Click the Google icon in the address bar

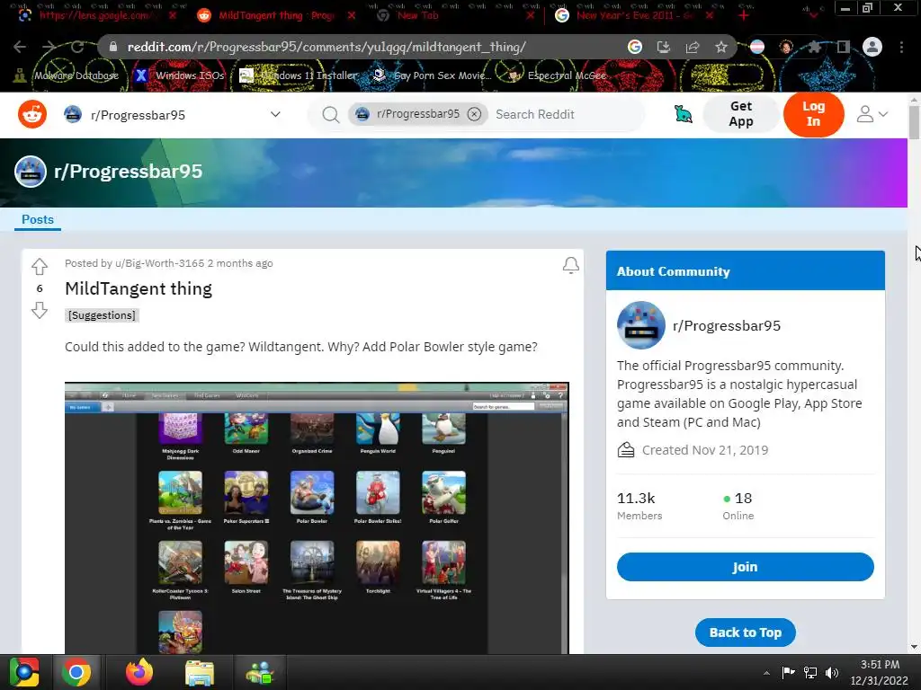[x=634, y=47]
